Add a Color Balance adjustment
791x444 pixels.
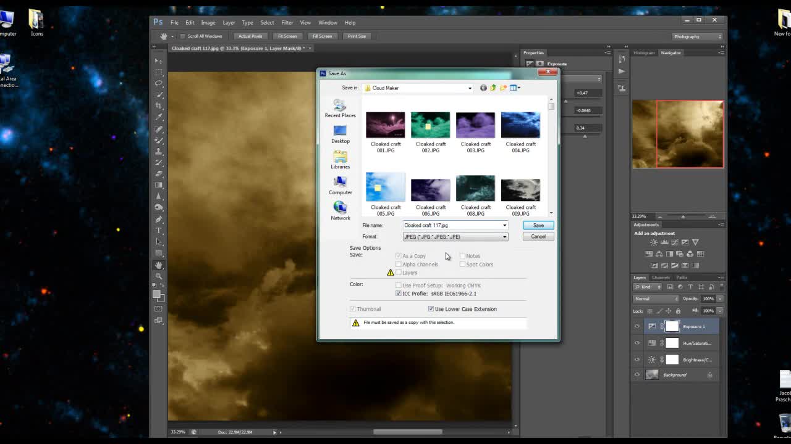click(659, 253)
